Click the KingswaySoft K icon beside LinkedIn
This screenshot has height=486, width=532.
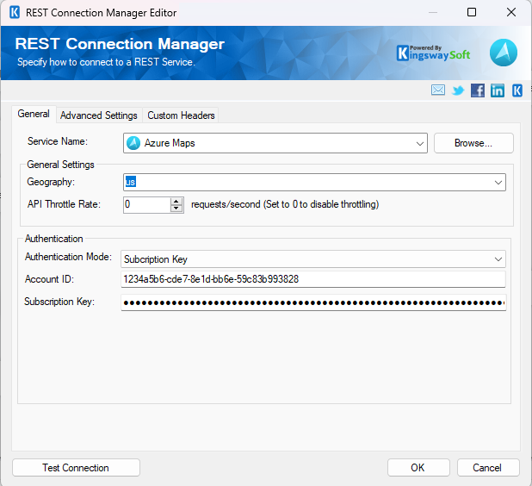[x=517, y=90]
